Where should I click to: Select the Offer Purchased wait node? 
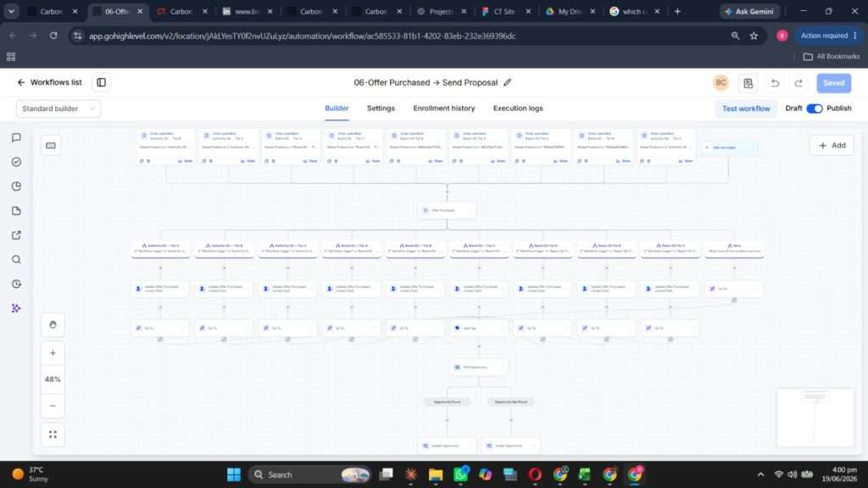pos(448,210)
